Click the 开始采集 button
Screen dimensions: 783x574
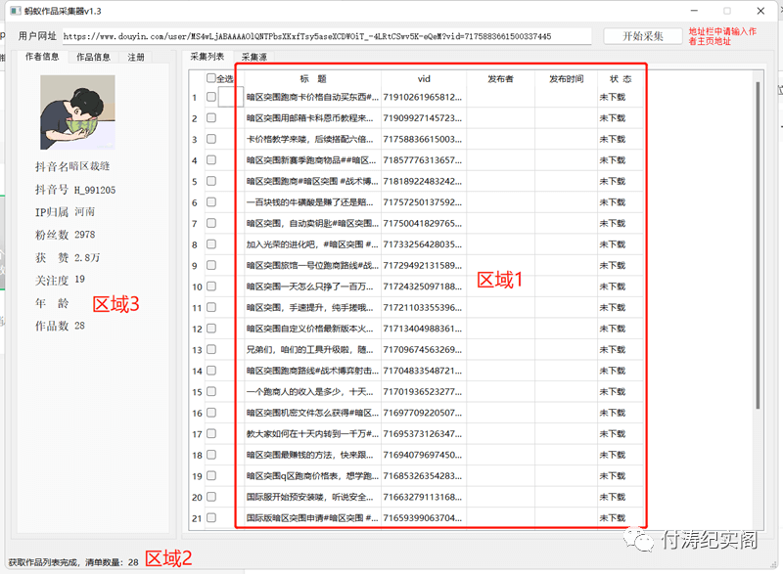643,36
